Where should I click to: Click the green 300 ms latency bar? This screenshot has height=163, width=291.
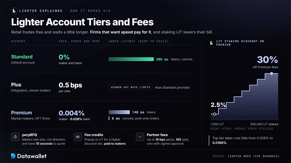click(131, 59)
